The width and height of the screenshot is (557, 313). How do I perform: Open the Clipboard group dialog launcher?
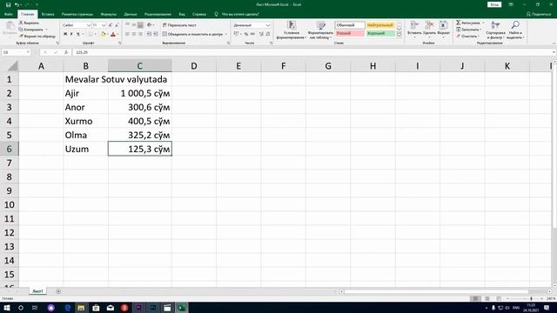tap(57, 43)
